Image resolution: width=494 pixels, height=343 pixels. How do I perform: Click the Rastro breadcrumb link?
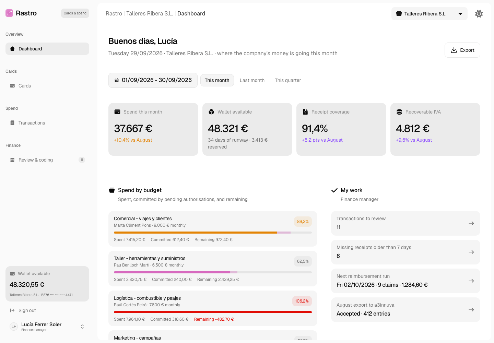point(114,14)
